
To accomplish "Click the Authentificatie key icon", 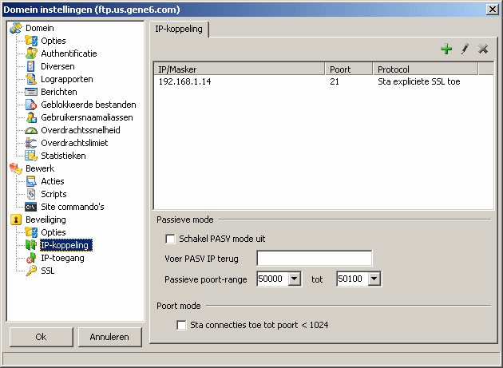I will click(x=31, y=53).
